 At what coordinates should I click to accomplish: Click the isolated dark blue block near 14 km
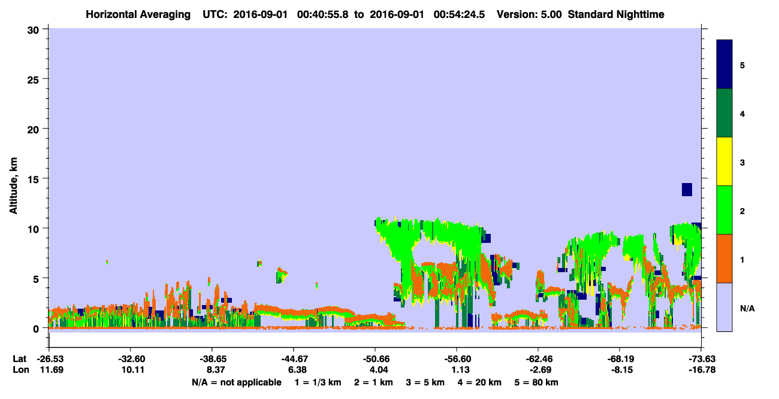pyautogui.click(x=687, y=189)
